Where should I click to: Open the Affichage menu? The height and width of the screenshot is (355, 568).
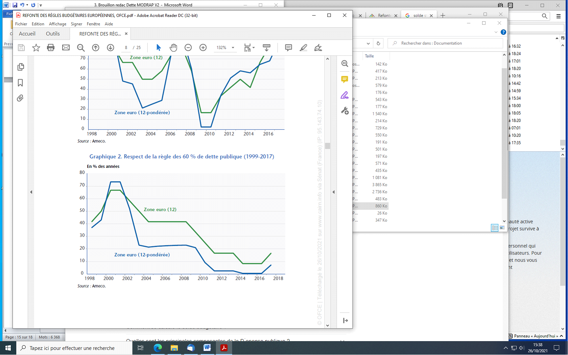(57, 24)
